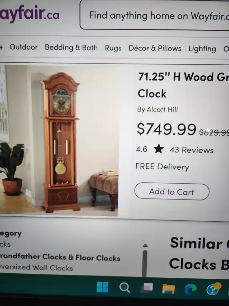Viewport: 229px width, 306px height.
Task: Click the category list scrollbar up arrow
Action: coord(145,245)
